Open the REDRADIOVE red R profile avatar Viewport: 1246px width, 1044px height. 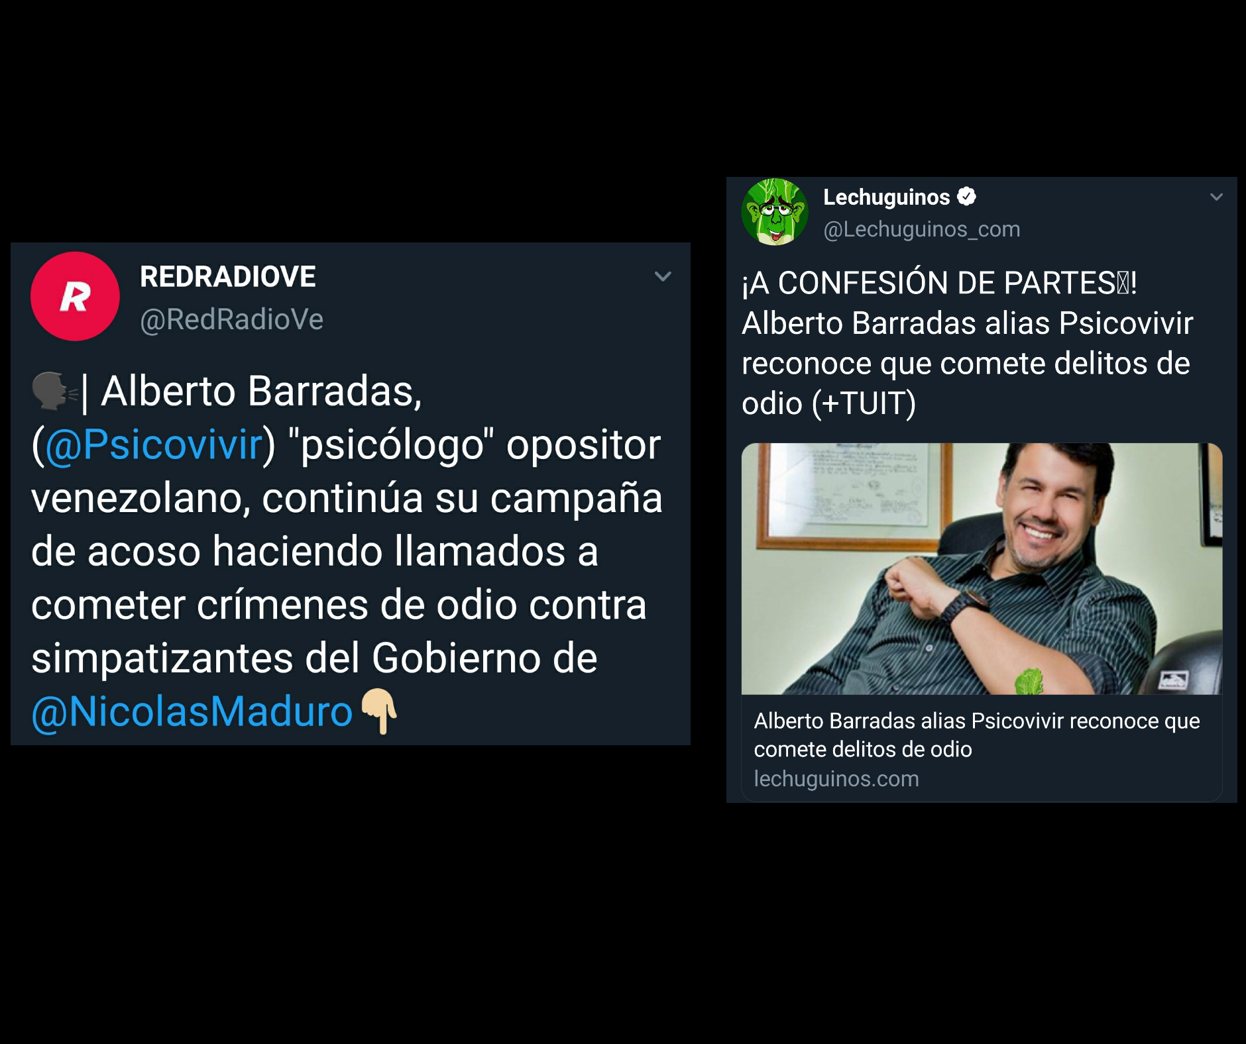click(x=75, y=296)
